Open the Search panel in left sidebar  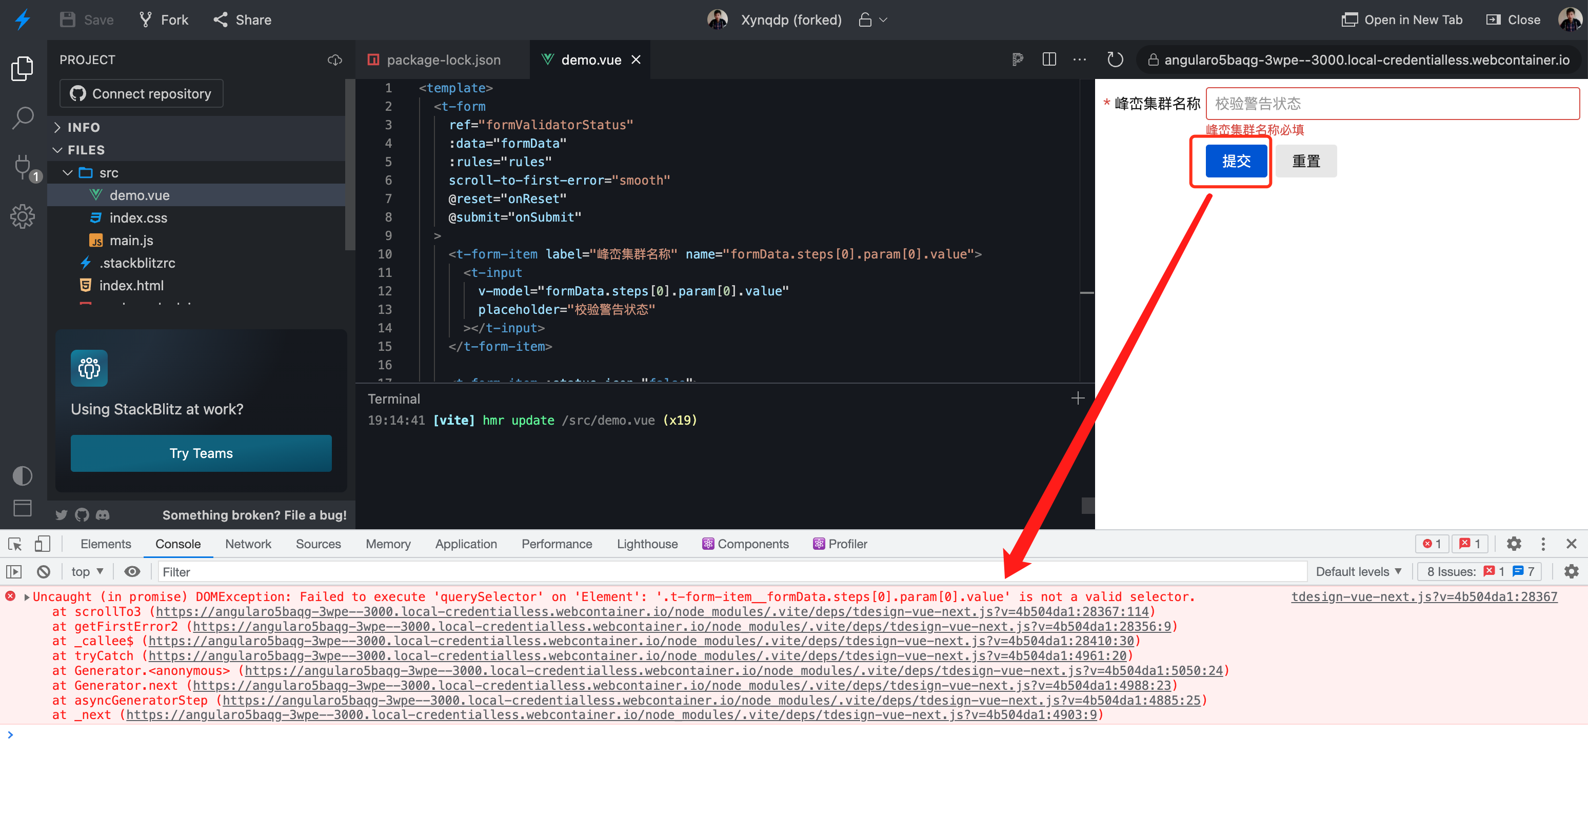point(22,117)
